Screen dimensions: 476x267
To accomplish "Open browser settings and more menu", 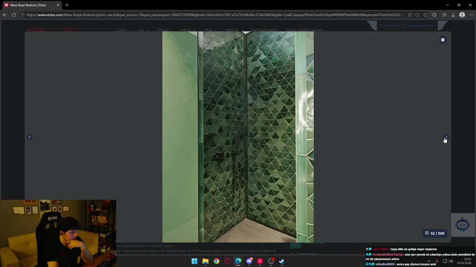I will click(x=471, y=15).
